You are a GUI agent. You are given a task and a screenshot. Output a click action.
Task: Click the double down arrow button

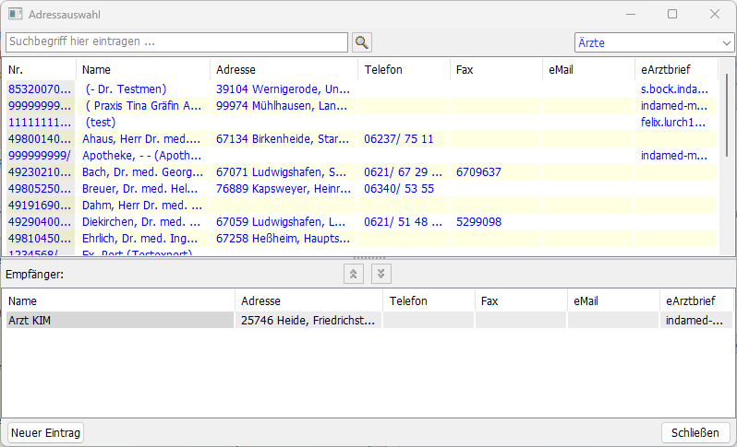click(x=381, y=274)
